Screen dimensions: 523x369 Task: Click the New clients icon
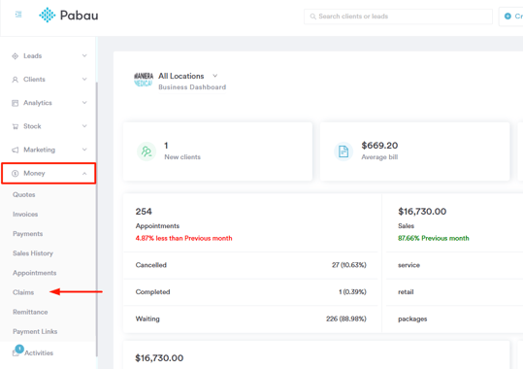[147, 151]
